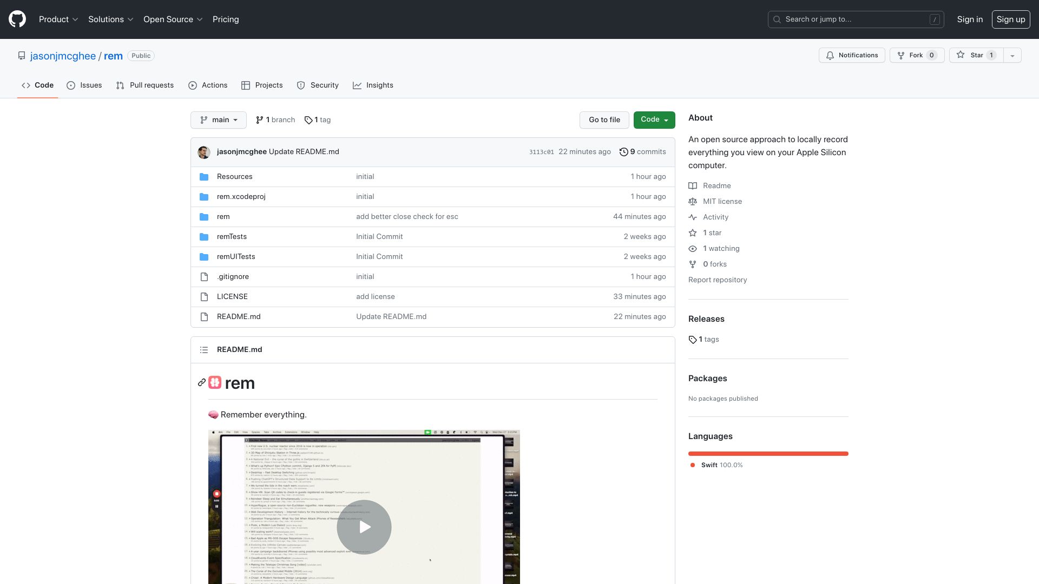
Task: Click the GitHub logo icon
Action: click(17, 19)
